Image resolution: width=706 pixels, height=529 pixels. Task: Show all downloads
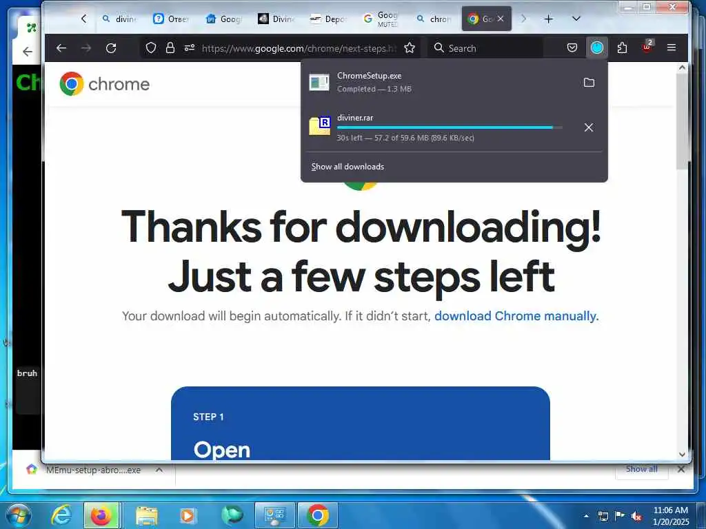(x=347, y=167)
